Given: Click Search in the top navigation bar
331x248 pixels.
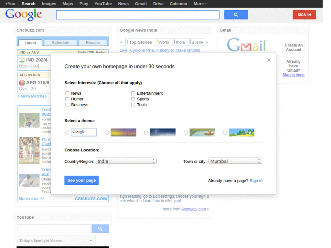Looking at the screenshot, I should (x=28, y=4).
